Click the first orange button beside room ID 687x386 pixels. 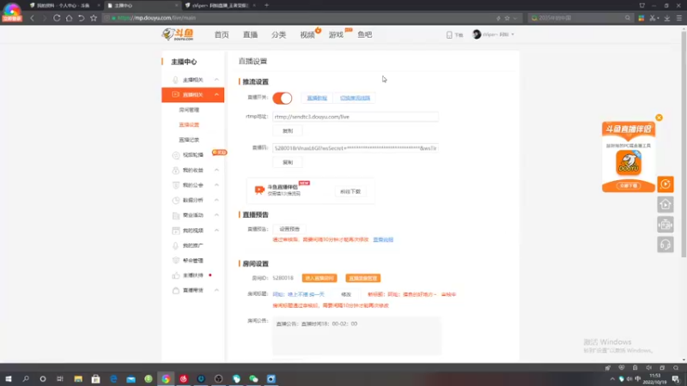click(x=319, y=278)
